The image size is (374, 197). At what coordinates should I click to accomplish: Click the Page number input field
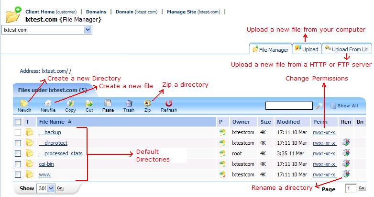pyautogui.click(x=351, y=188)
